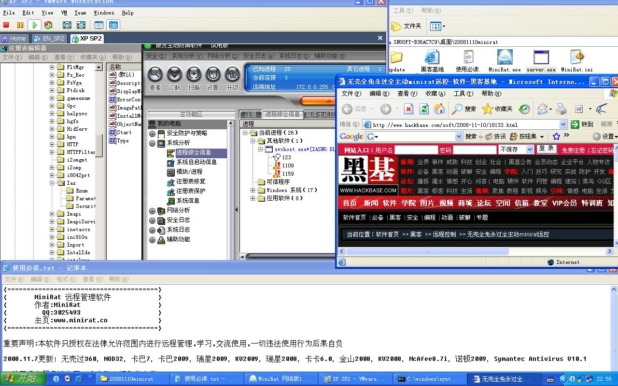
Task: Open 系统分析(V) menu in defense software
Action: [x=188, y=56]
